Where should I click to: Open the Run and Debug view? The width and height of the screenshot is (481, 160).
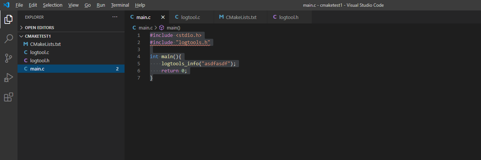click(9, 78)
